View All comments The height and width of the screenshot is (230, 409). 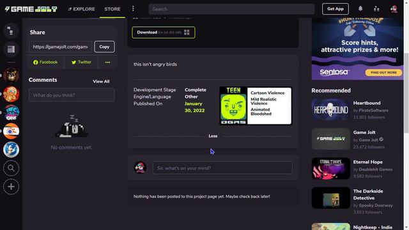(x=101, y=81)
